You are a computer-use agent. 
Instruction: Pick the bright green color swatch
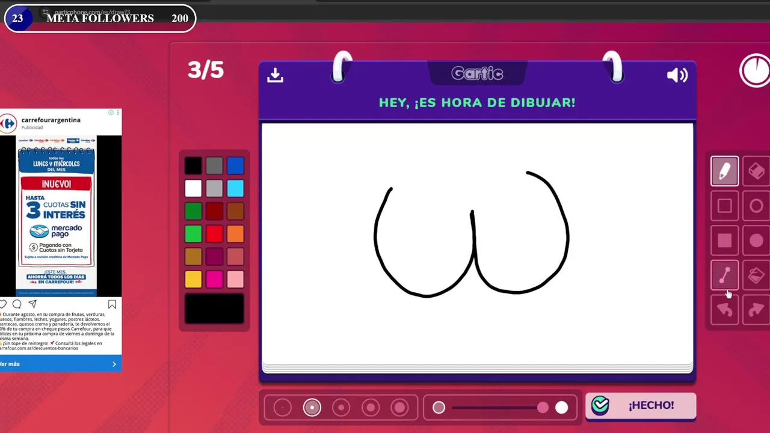tap(193, 234)
